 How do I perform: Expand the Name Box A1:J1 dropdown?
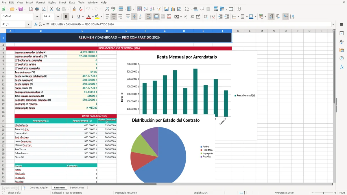pyautogui.click(x=28, y=24)
